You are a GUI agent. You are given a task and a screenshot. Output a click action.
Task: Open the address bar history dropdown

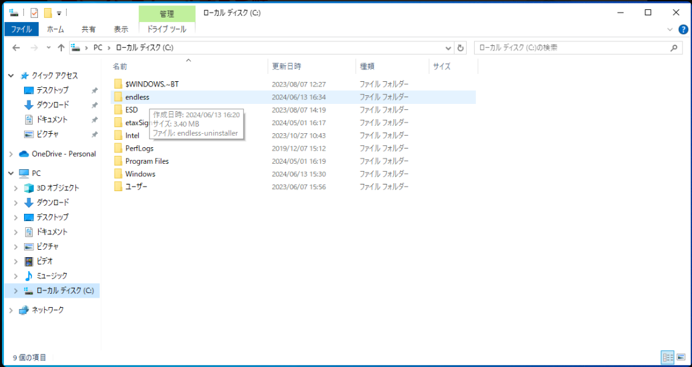click(449, 48)
